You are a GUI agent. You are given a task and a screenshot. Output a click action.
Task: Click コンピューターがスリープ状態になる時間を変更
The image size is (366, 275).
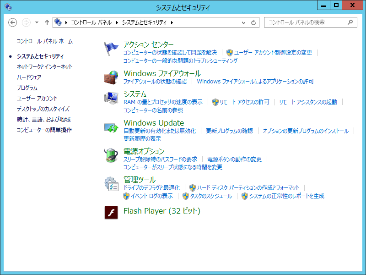pyautogui.click(x=173, y=167)
